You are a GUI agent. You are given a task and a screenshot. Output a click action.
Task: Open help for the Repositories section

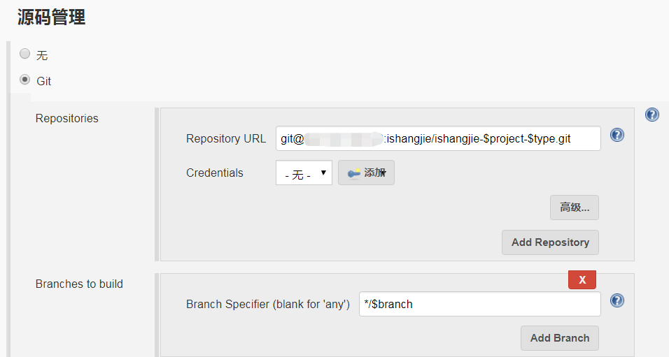652,115
